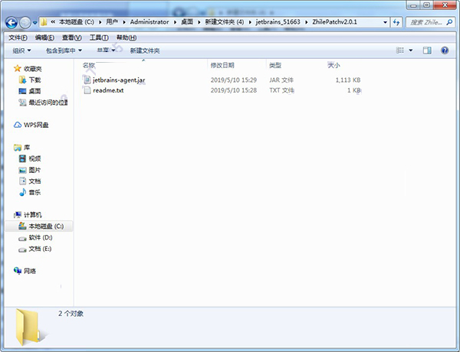
Task: Open the 工具(T) menu
Action: point(99,37)
